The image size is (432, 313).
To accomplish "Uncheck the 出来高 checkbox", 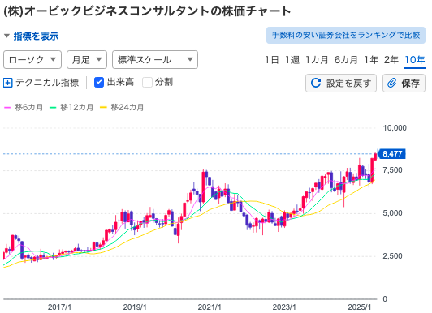I will pos(99,82).
